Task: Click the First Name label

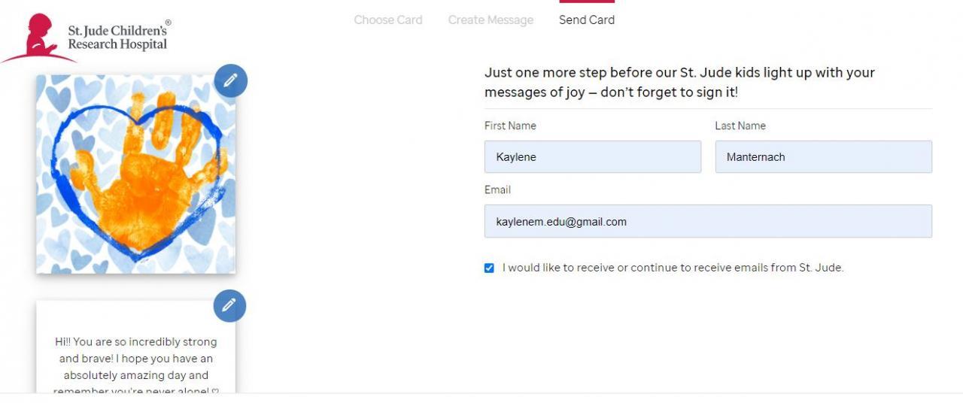Action: [x=510, y=126]
